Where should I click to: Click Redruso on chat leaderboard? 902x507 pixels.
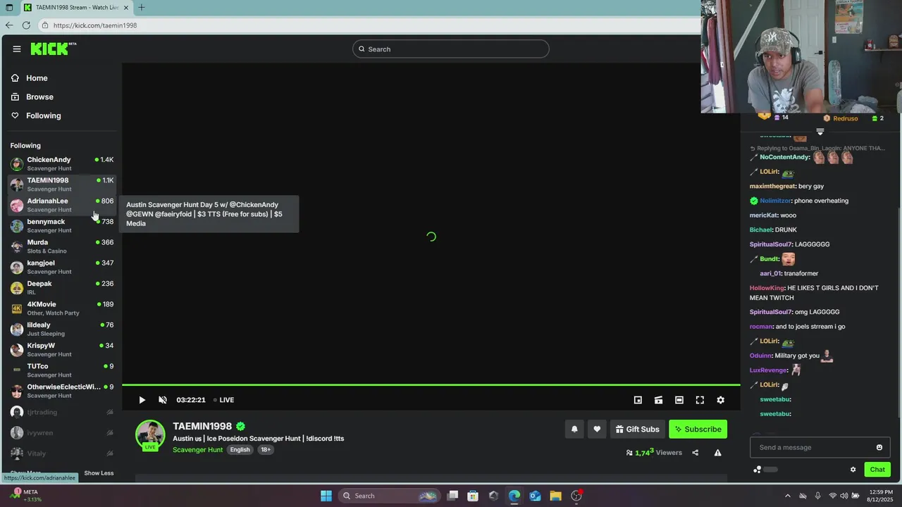tap(845, 118)
